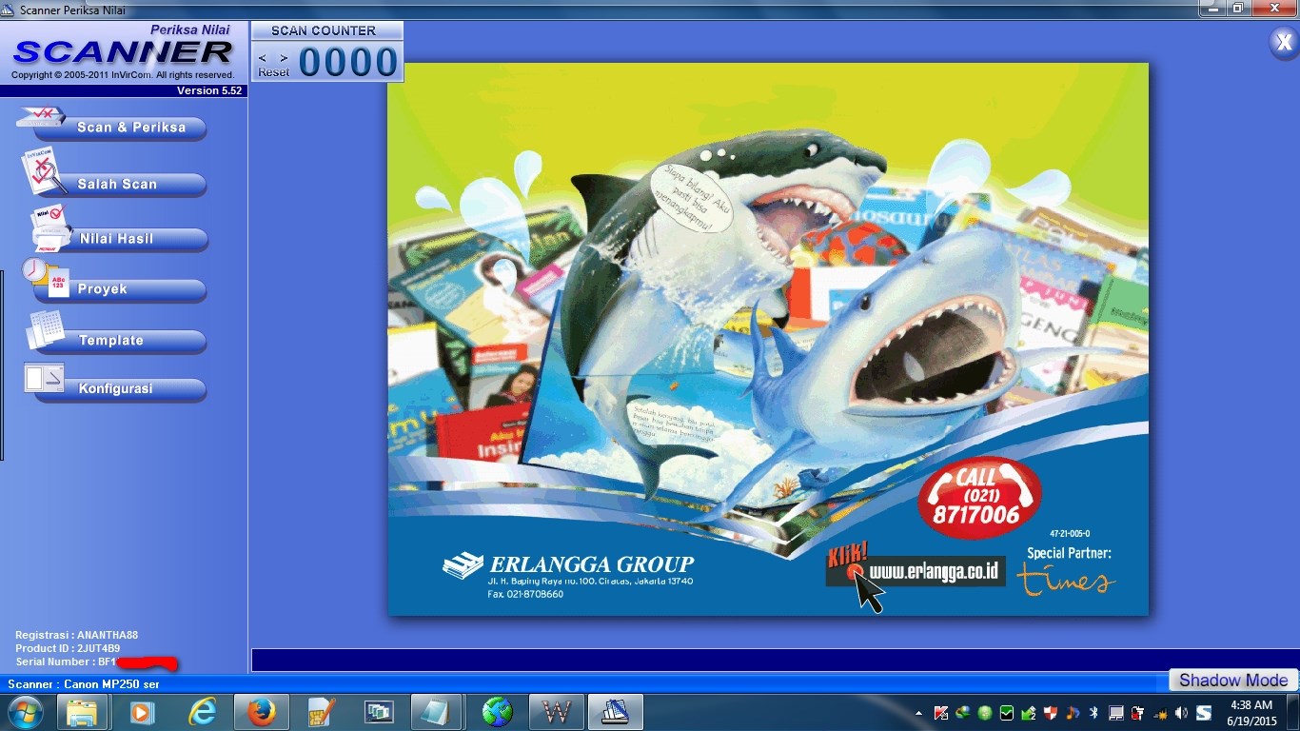Click the red battery tray icon
1300x731 pixels.
[1137, 713]
